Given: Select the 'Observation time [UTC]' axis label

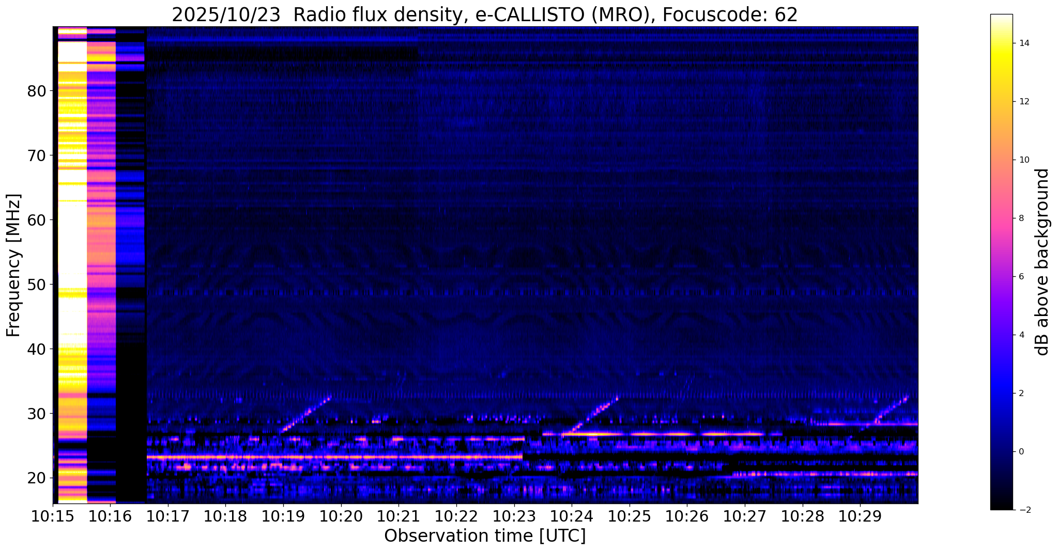Looking at the screenshot, I should pyautogui.click(x=485, y=536).
